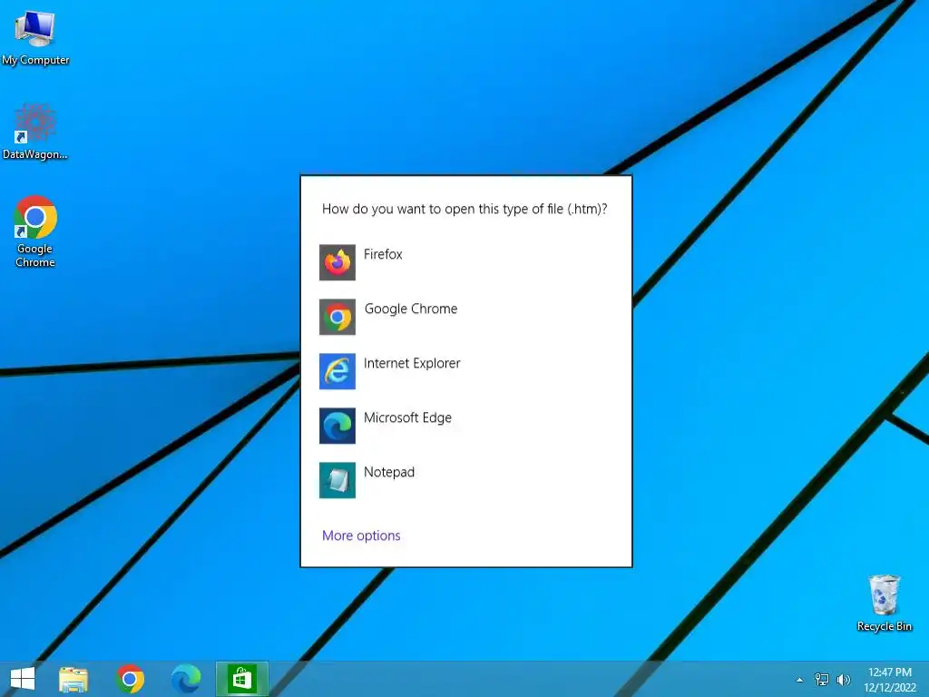Pick the Internet Explorer icon in the dialog
Screen dimensions: 929x697
pos(337,371)
